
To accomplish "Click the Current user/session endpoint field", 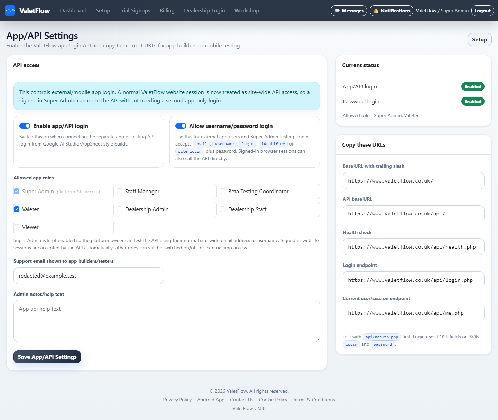I will pos(413,313).
